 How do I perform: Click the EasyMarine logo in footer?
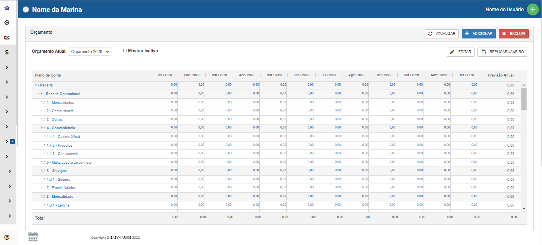[x=33, y=237]
